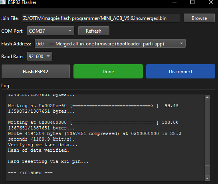Maximize the ESP32 Flasher window
Screen dimensions: 218x184
[x=192, y=2]
